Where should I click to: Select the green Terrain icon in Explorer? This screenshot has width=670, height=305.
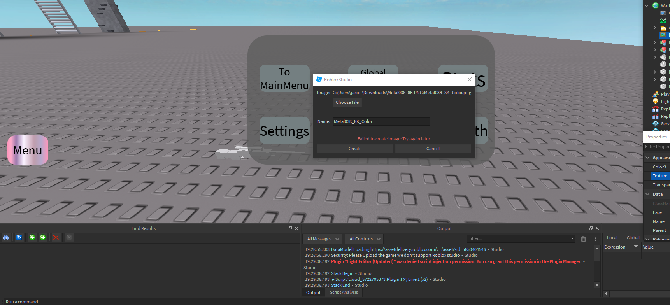[663, 20]
